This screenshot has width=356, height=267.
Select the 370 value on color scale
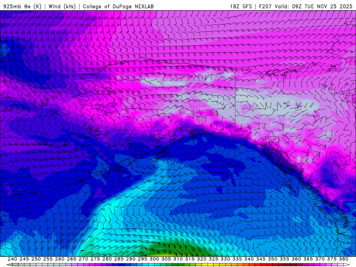point(320,259)
